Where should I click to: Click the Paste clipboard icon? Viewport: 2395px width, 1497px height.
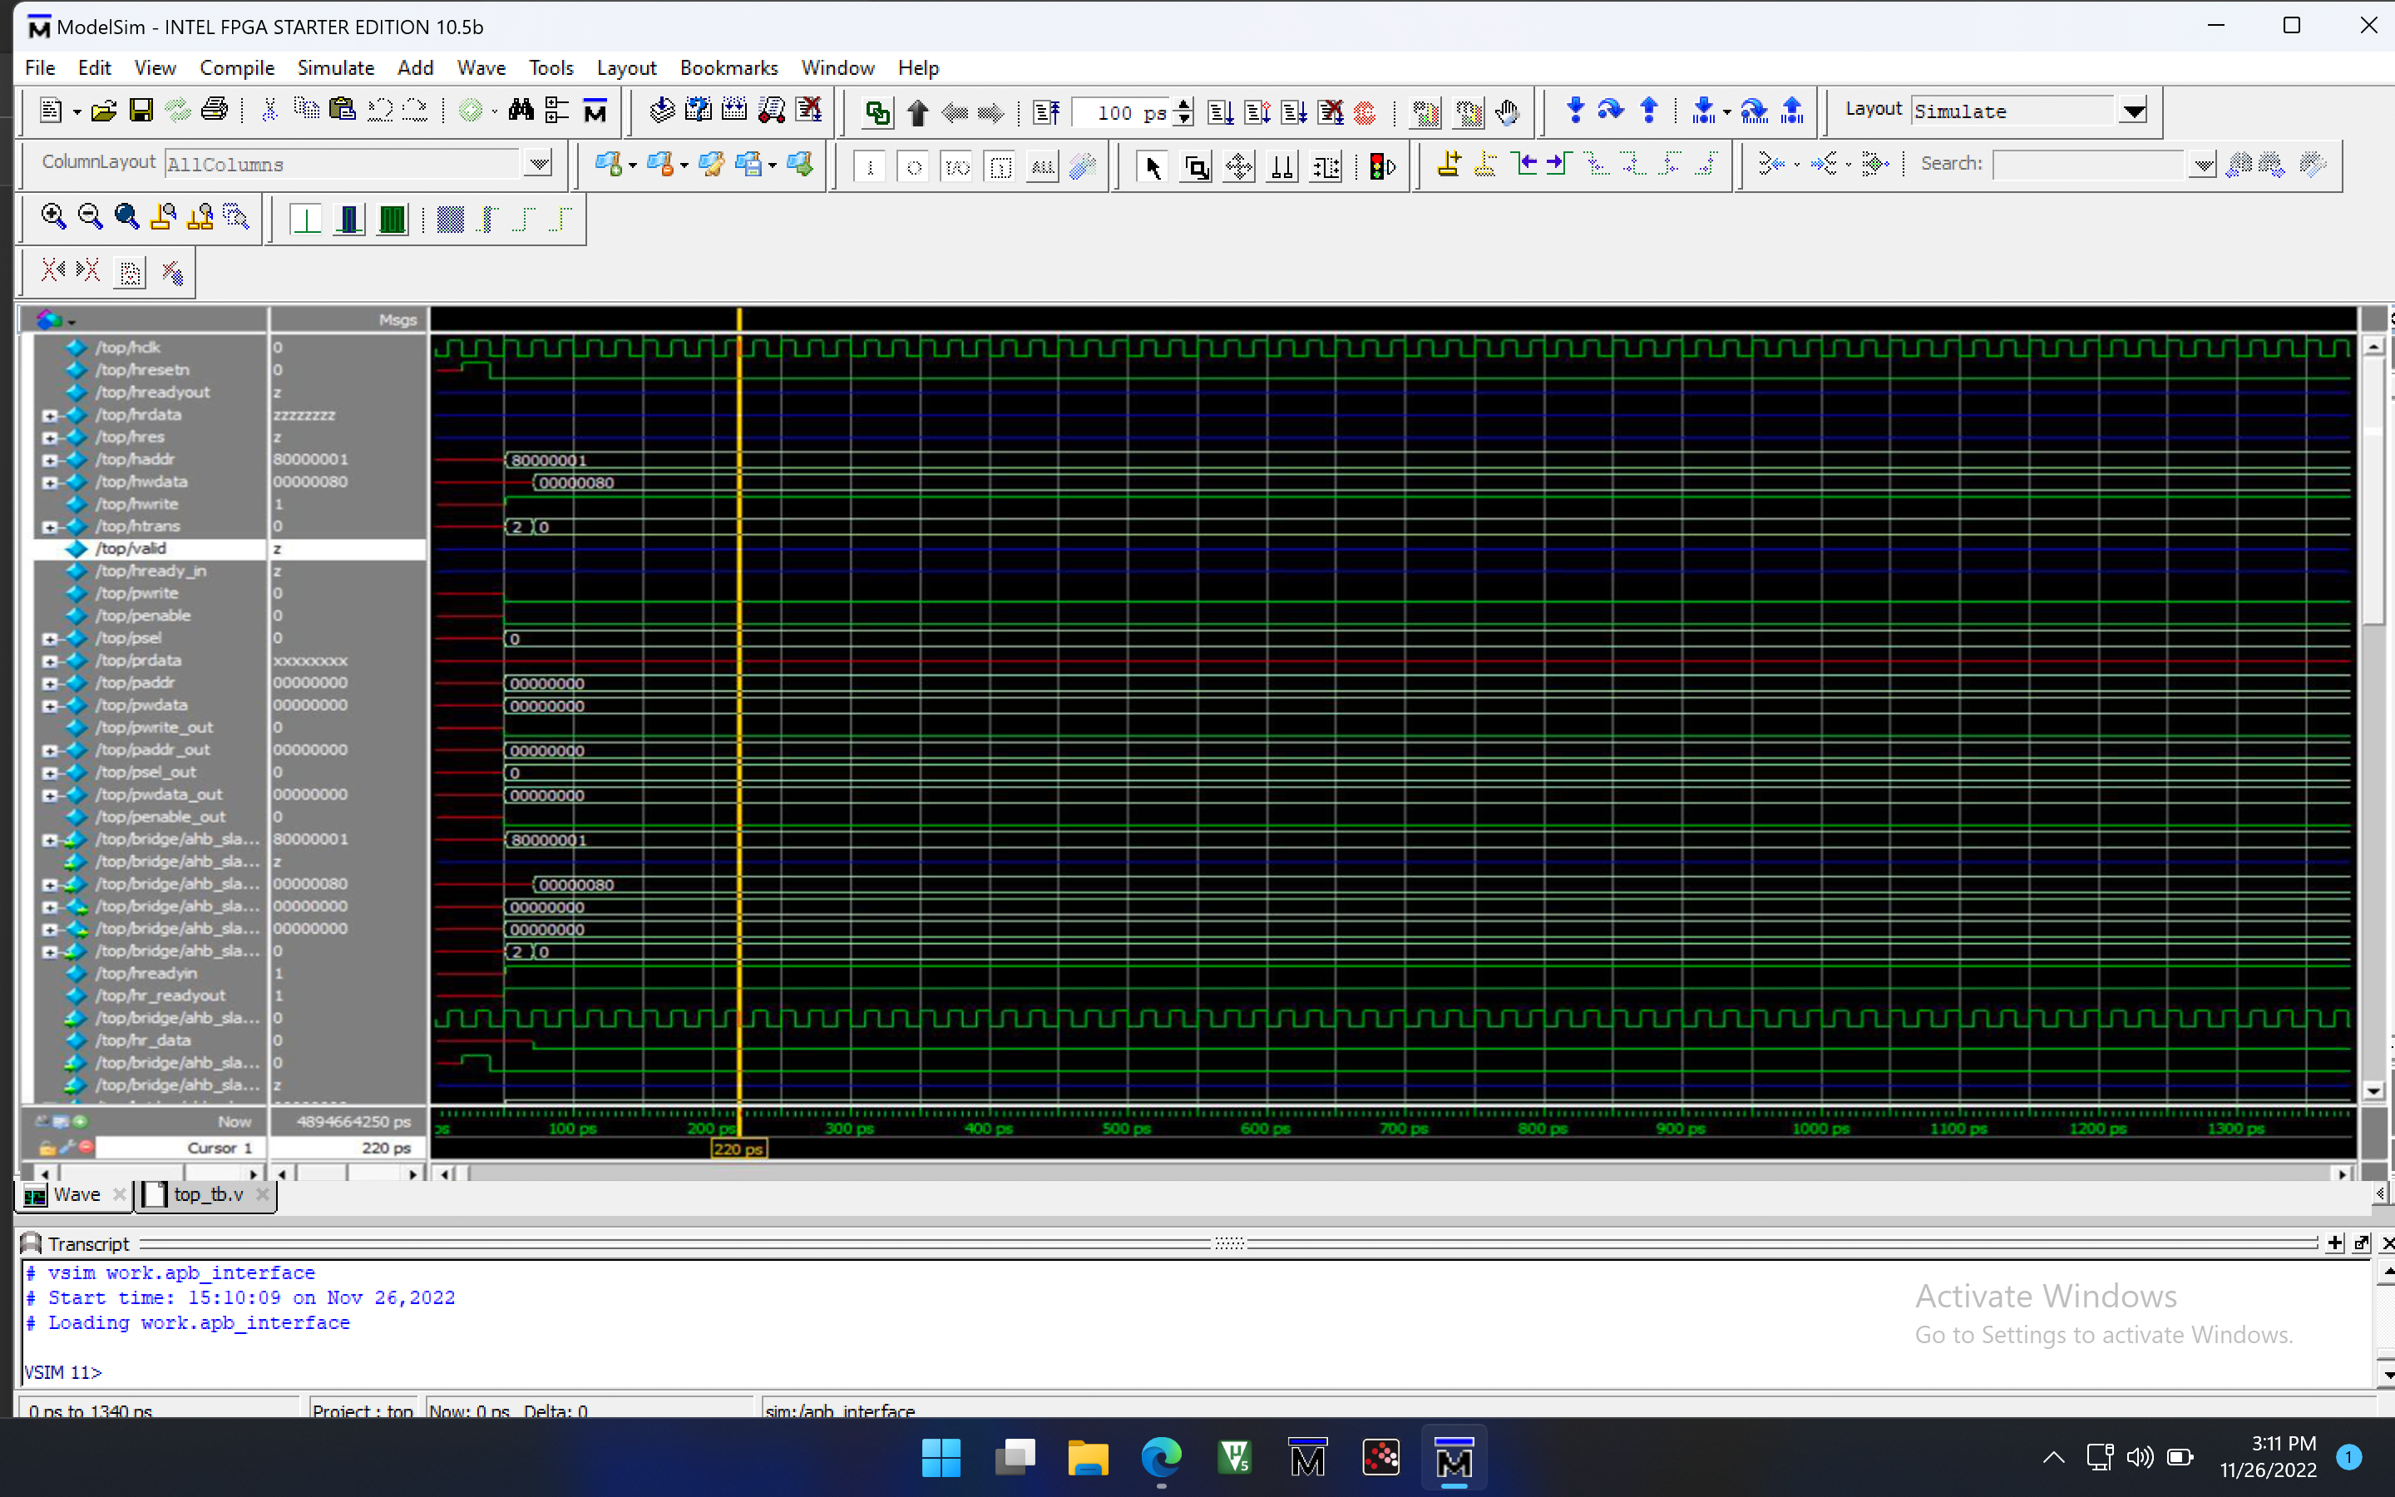click(343, 111)
